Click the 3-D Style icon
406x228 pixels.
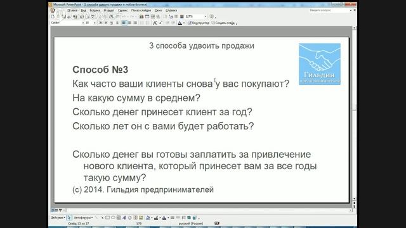195,218
